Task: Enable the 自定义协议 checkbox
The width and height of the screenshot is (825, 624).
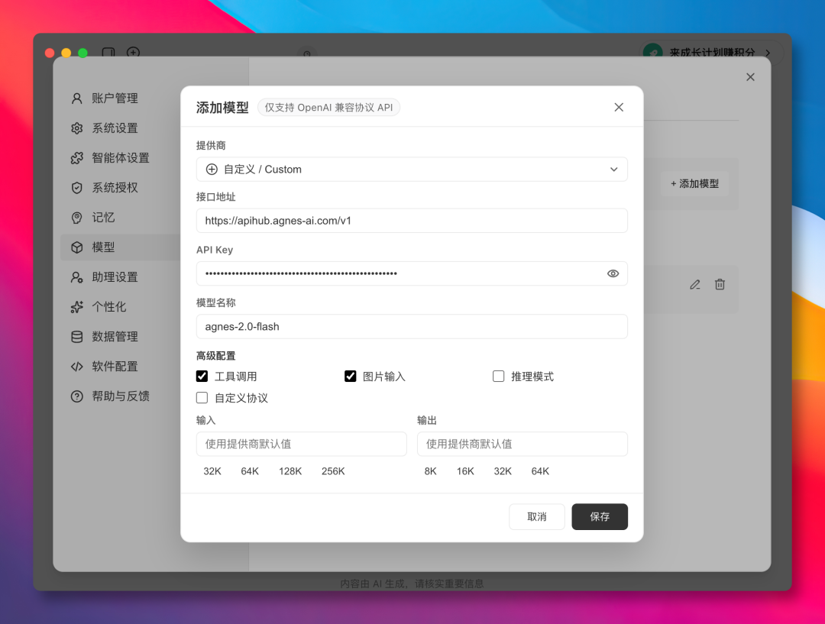Action: click(x=202, y=398)
